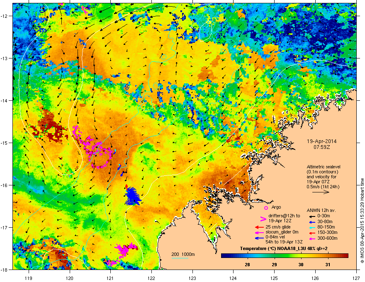Image resolution: width=365 pixels, height=282 pixels.
Task: Click the '29' colorbar tick label
Action: tap(274, 265)
